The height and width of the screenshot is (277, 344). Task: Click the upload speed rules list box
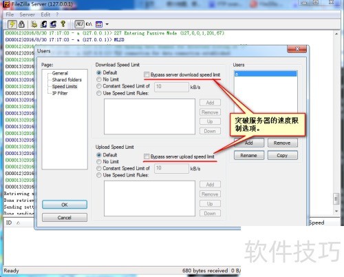click(149, 198)
